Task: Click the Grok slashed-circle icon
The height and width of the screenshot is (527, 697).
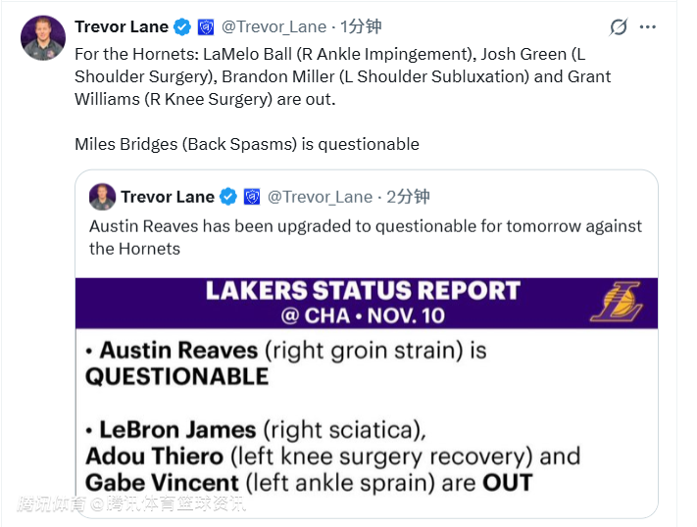Action: [619, 27]
